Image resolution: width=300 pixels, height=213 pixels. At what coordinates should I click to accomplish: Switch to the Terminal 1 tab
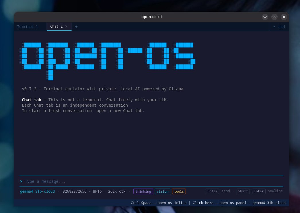tap(28, 27)
